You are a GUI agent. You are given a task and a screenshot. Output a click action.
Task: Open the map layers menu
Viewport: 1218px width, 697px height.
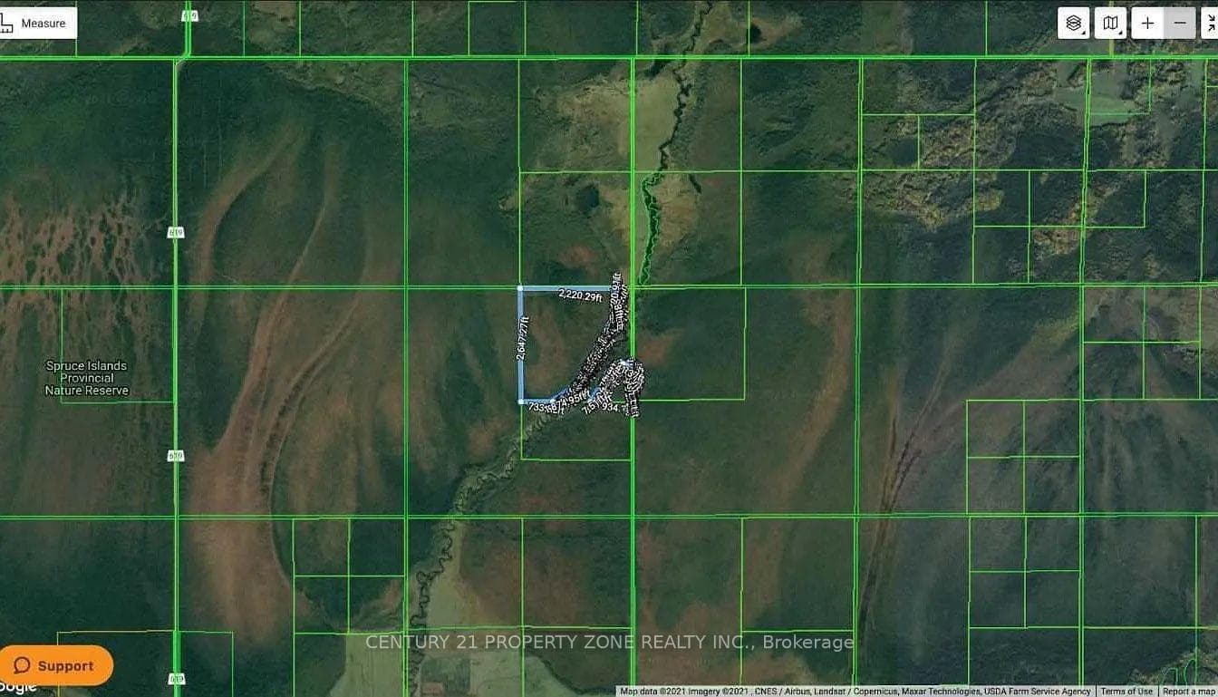click(1074, 23)
